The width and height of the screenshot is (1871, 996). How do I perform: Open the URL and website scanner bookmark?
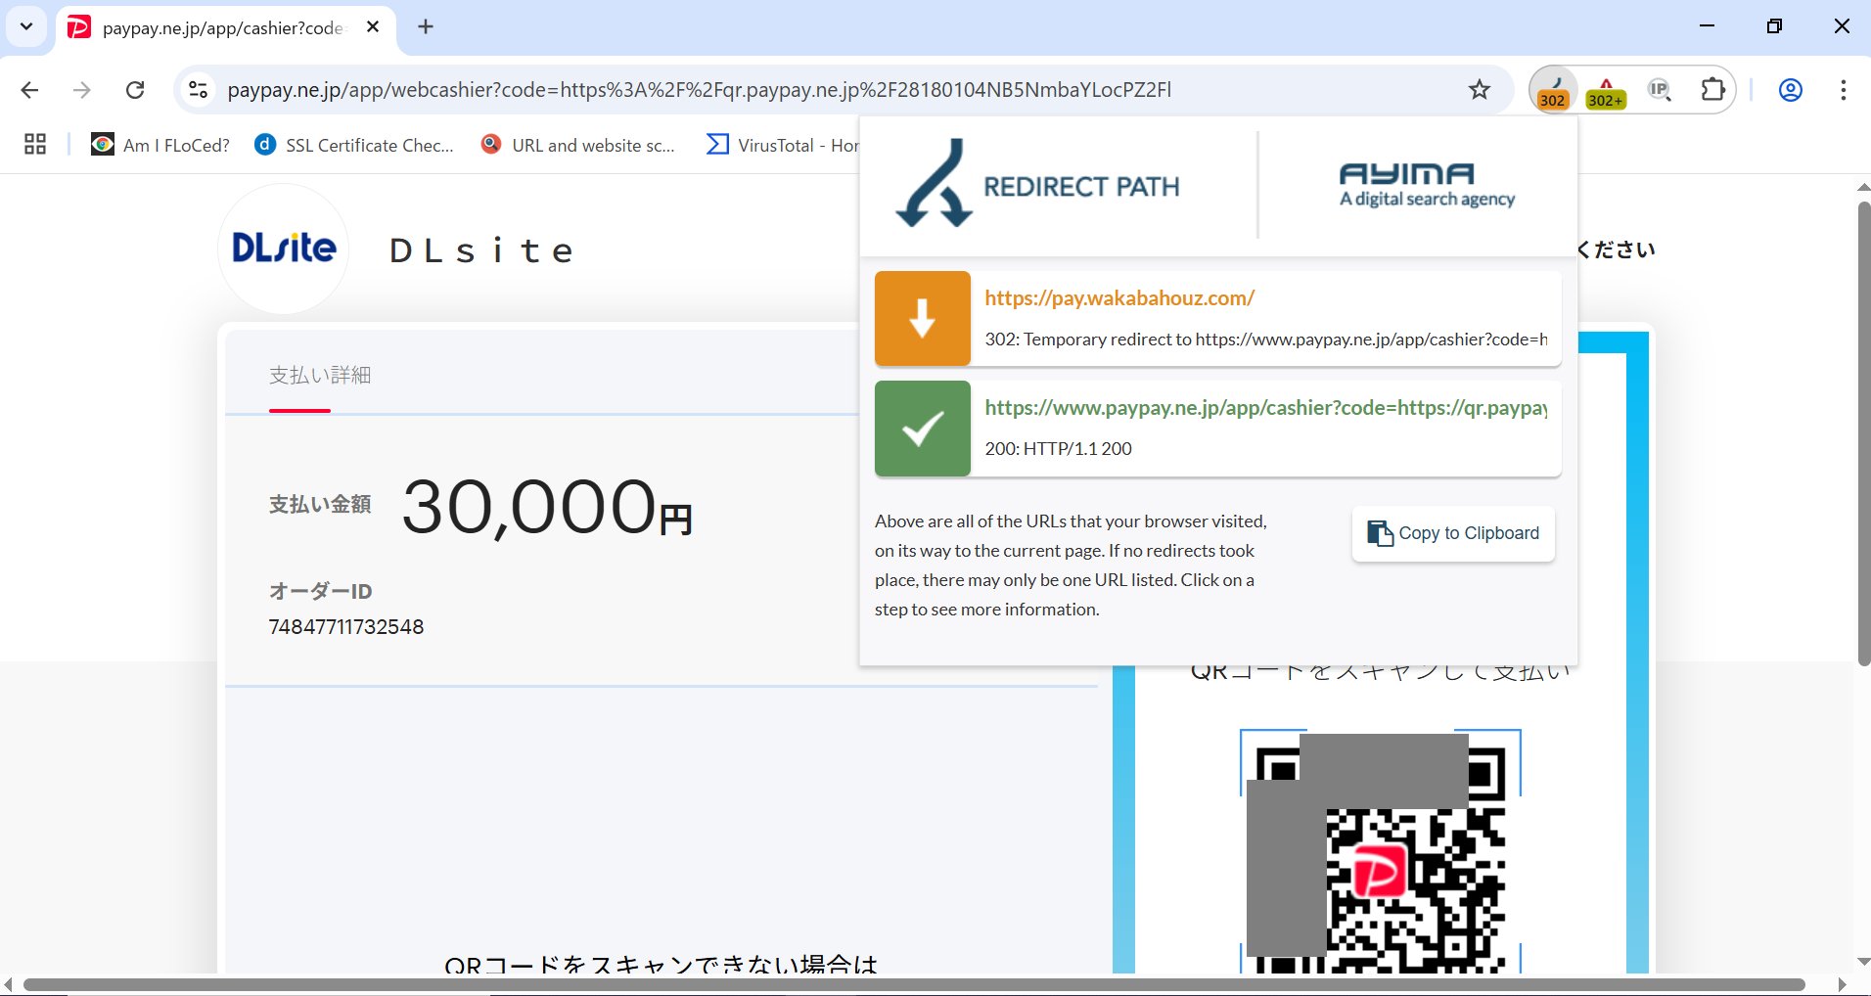click(577, 145)
